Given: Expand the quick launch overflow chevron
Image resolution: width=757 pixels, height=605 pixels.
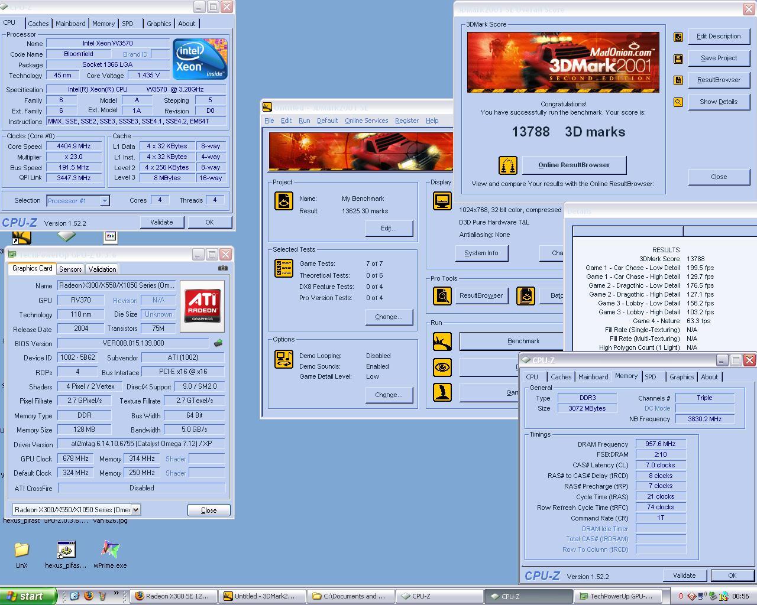Looking at the screenshot, I should (117, 594).
